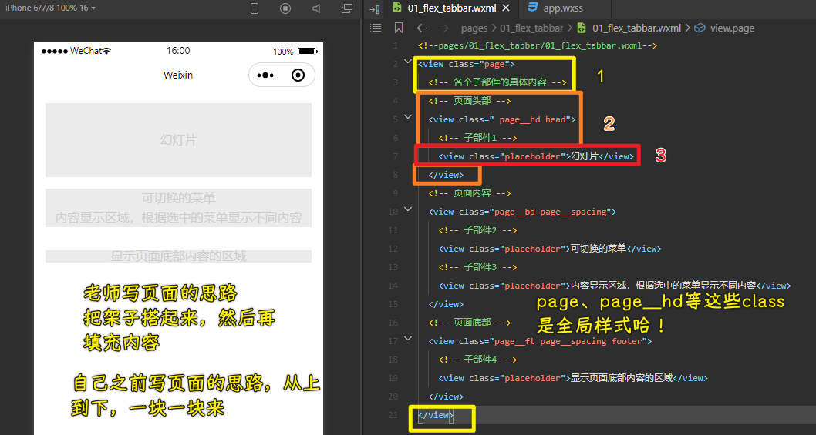Click the line 16 comment 页面底部
The width and height of the screenshot is (816, 435).
click(470, 323)
